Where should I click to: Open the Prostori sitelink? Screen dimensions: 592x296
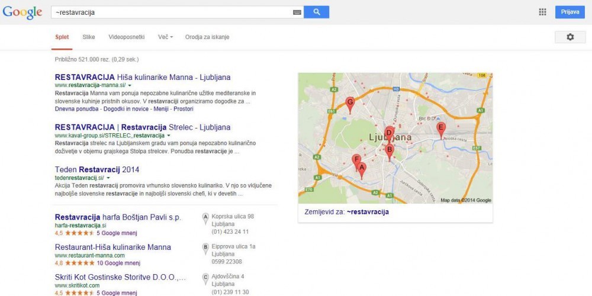tap(184, 109)
